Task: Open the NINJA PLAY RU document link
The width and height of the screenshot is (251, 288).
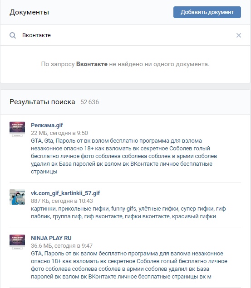Action: coord(51,238)
